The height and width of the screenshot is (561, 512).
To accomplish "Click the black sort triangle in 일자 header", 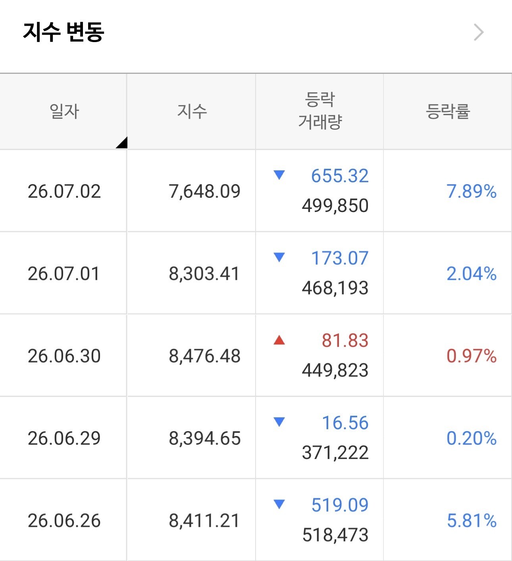I will [121, 142].
